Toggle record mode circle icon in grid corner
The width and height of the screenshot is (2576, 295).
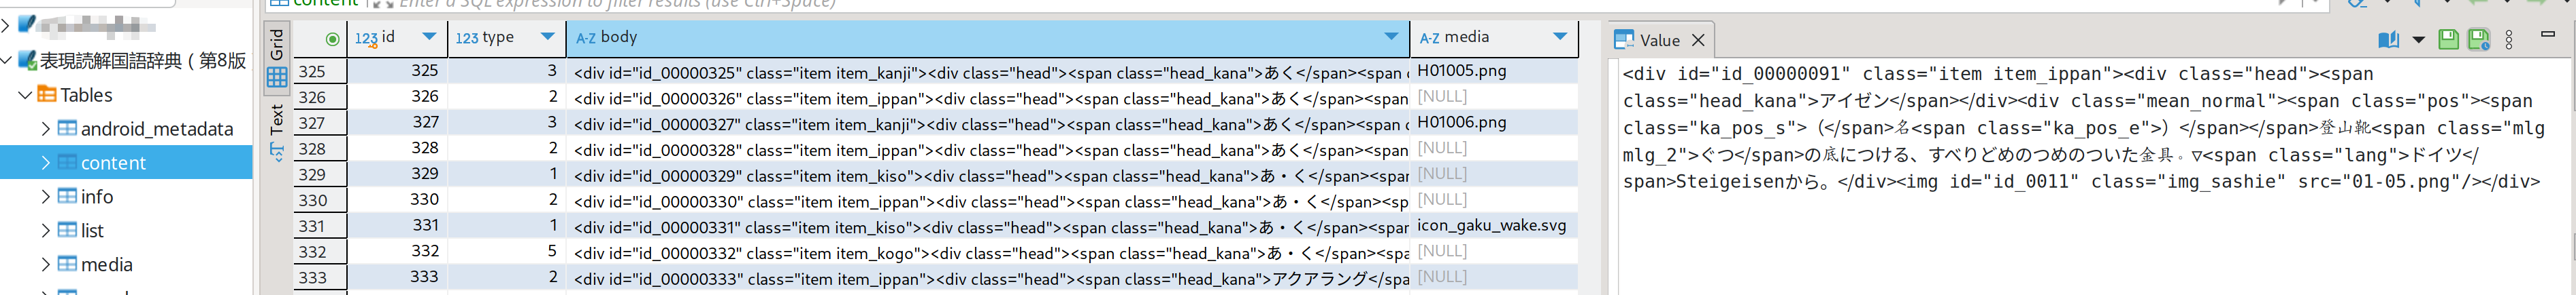332,39
